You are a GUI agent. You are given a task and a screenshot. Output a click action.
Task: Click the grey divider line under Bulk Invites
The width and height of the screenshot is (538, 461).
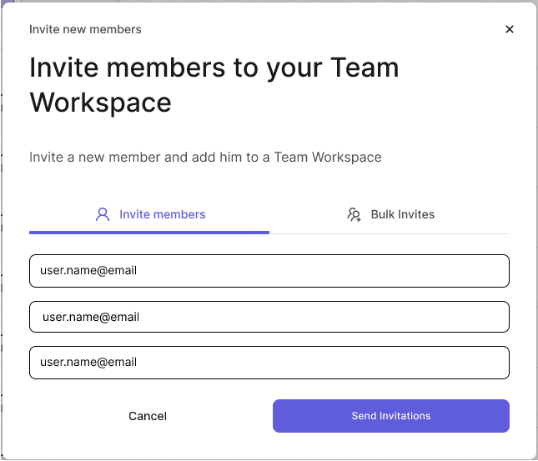[390, 233]
